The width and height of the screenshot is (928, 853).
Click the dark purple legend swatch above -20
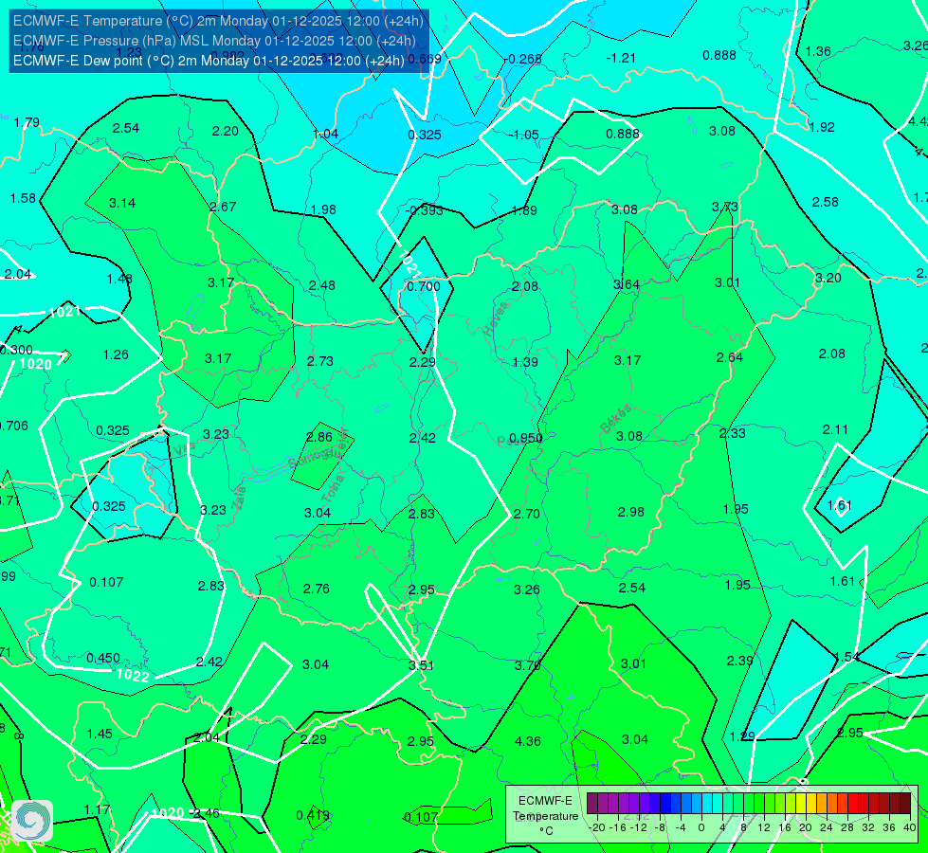point(591,804)
